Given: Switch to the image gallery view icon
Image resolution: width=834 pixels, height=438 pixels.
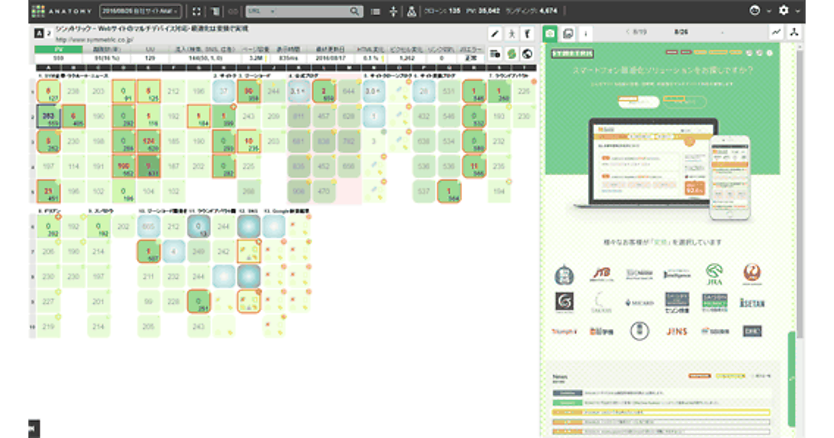Looking at the screenshot, I should 568,33.
